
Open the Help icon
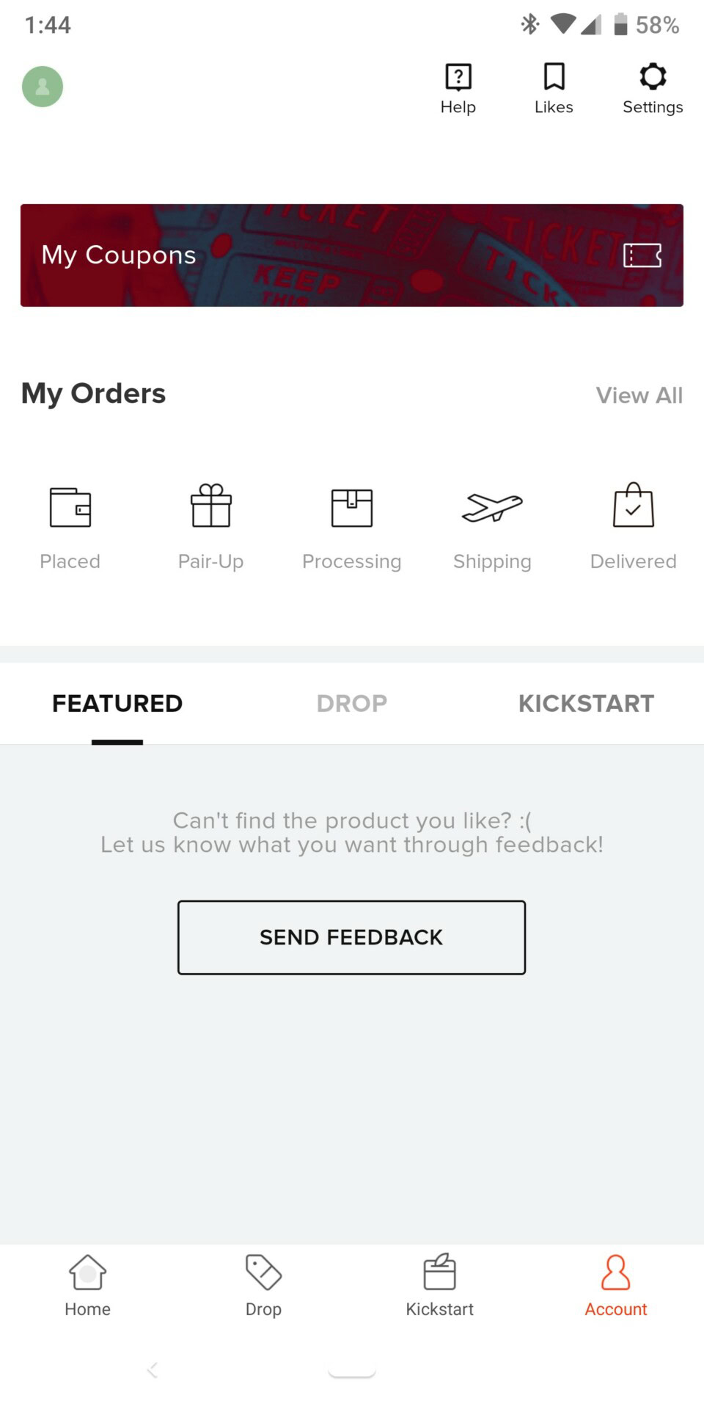click(458, 77)
